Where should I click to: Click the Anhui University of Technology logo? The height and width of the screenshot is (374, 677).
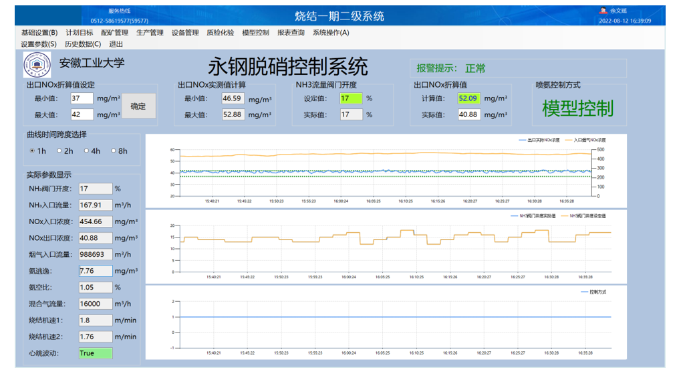(37, 65)
